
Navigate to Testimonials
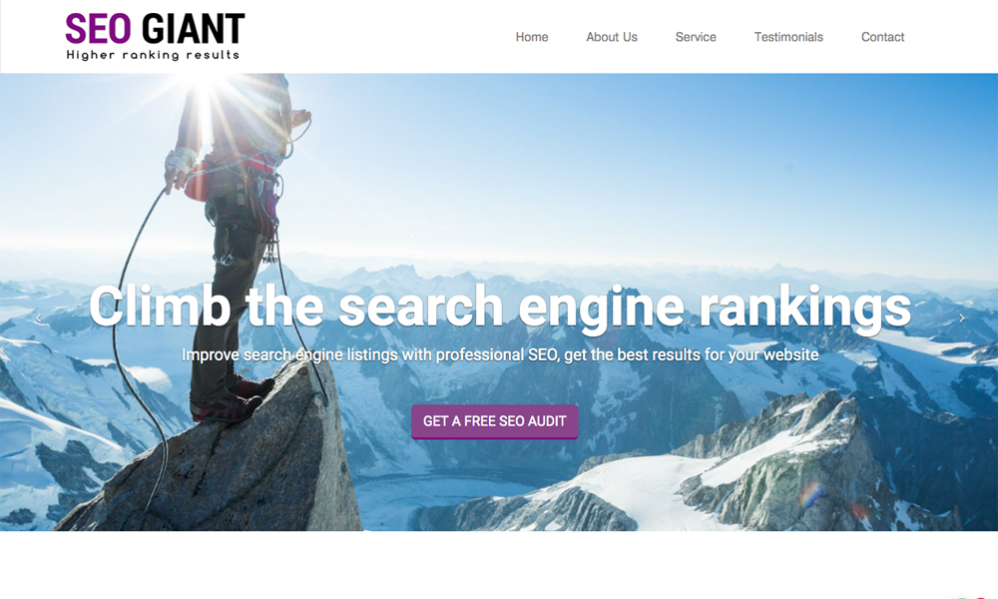[788, 37]
